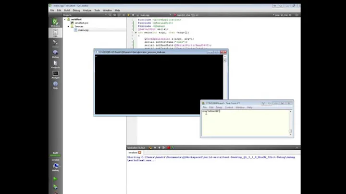Open the Projects mode icon
This screenshot has height=194, width=346.
[x=55, y=64]
